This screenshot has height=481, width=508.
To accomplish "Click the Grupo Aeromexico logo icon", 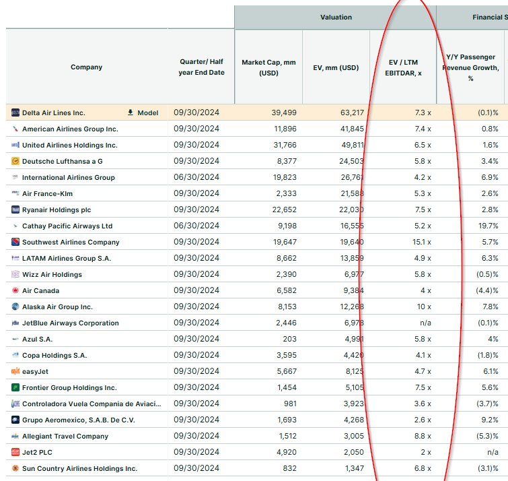I will 15,420.
